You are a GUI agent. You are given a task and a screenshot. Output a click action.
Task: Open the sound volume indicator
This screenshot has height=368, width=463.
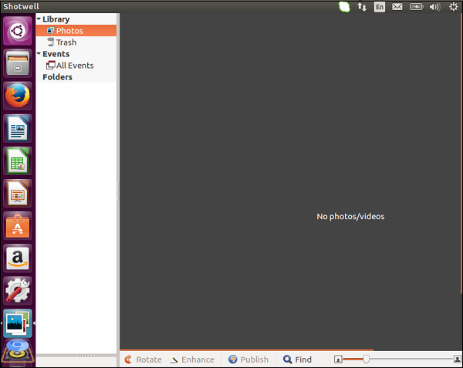(434, 6)
